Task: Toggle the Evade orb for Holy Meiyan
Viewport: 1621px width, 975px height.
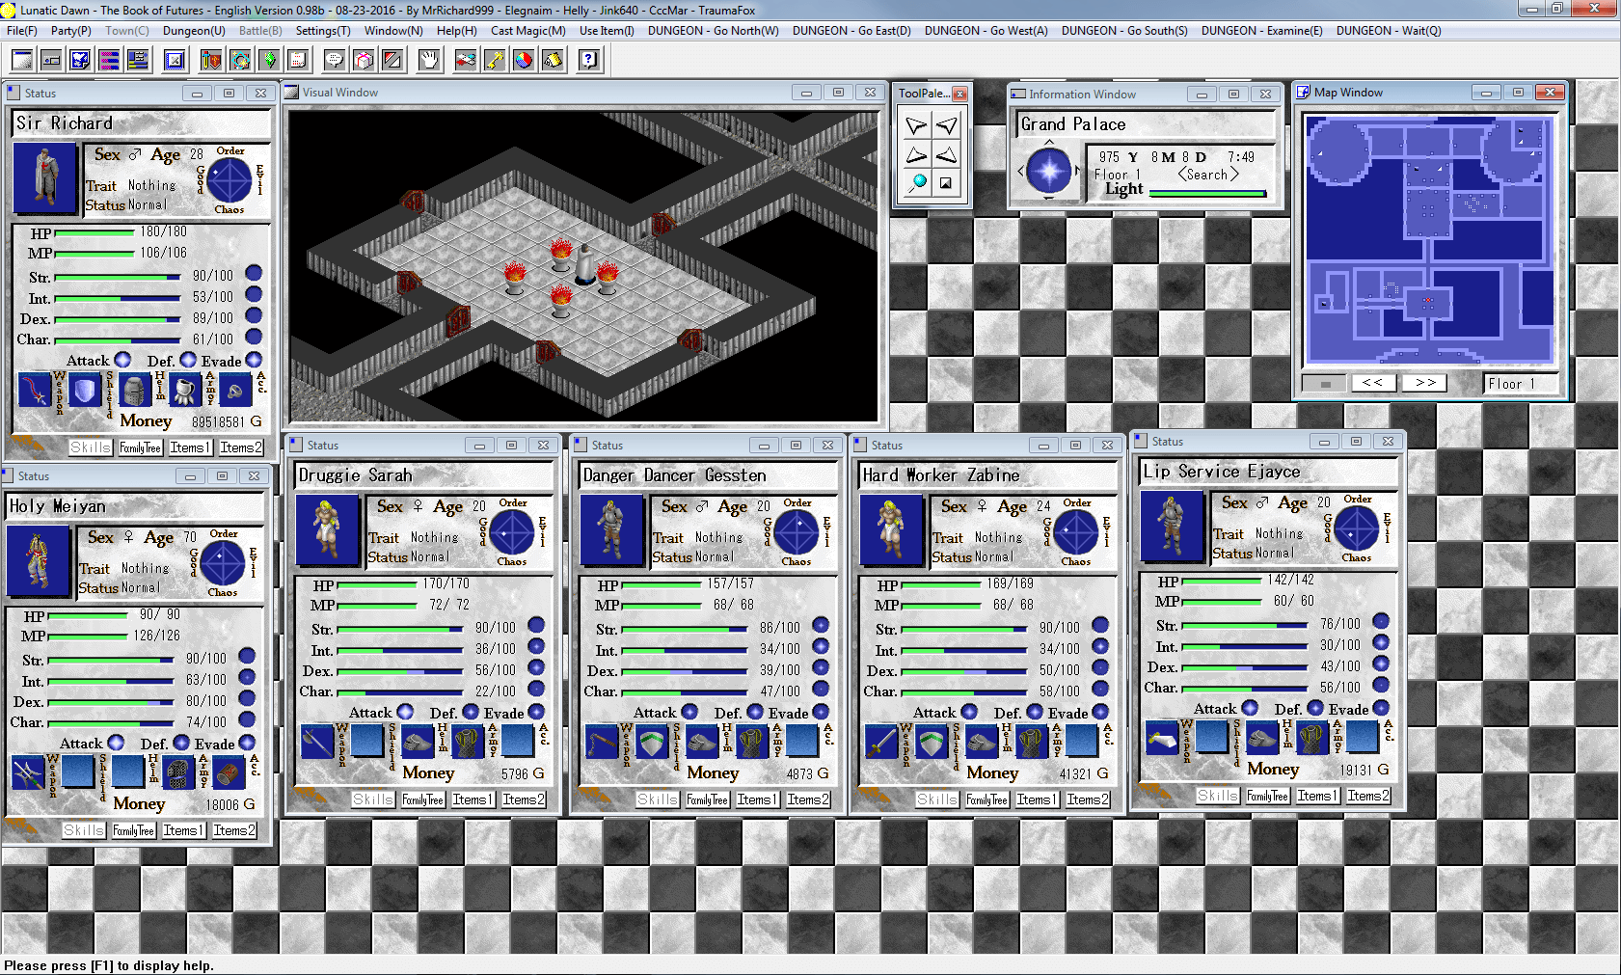Action: click(247, 743)
